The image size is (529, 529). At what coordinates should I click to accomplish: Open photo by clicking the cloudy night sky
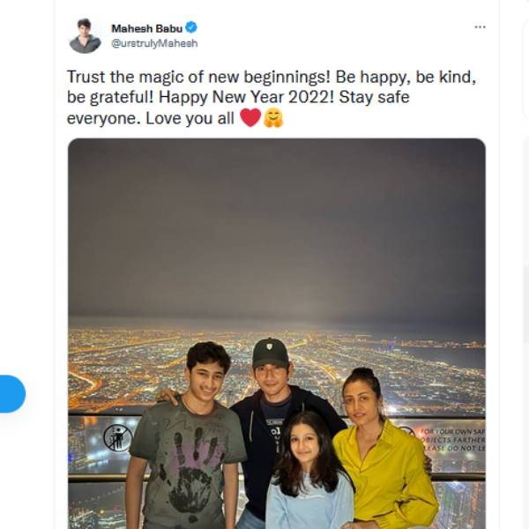276,229
